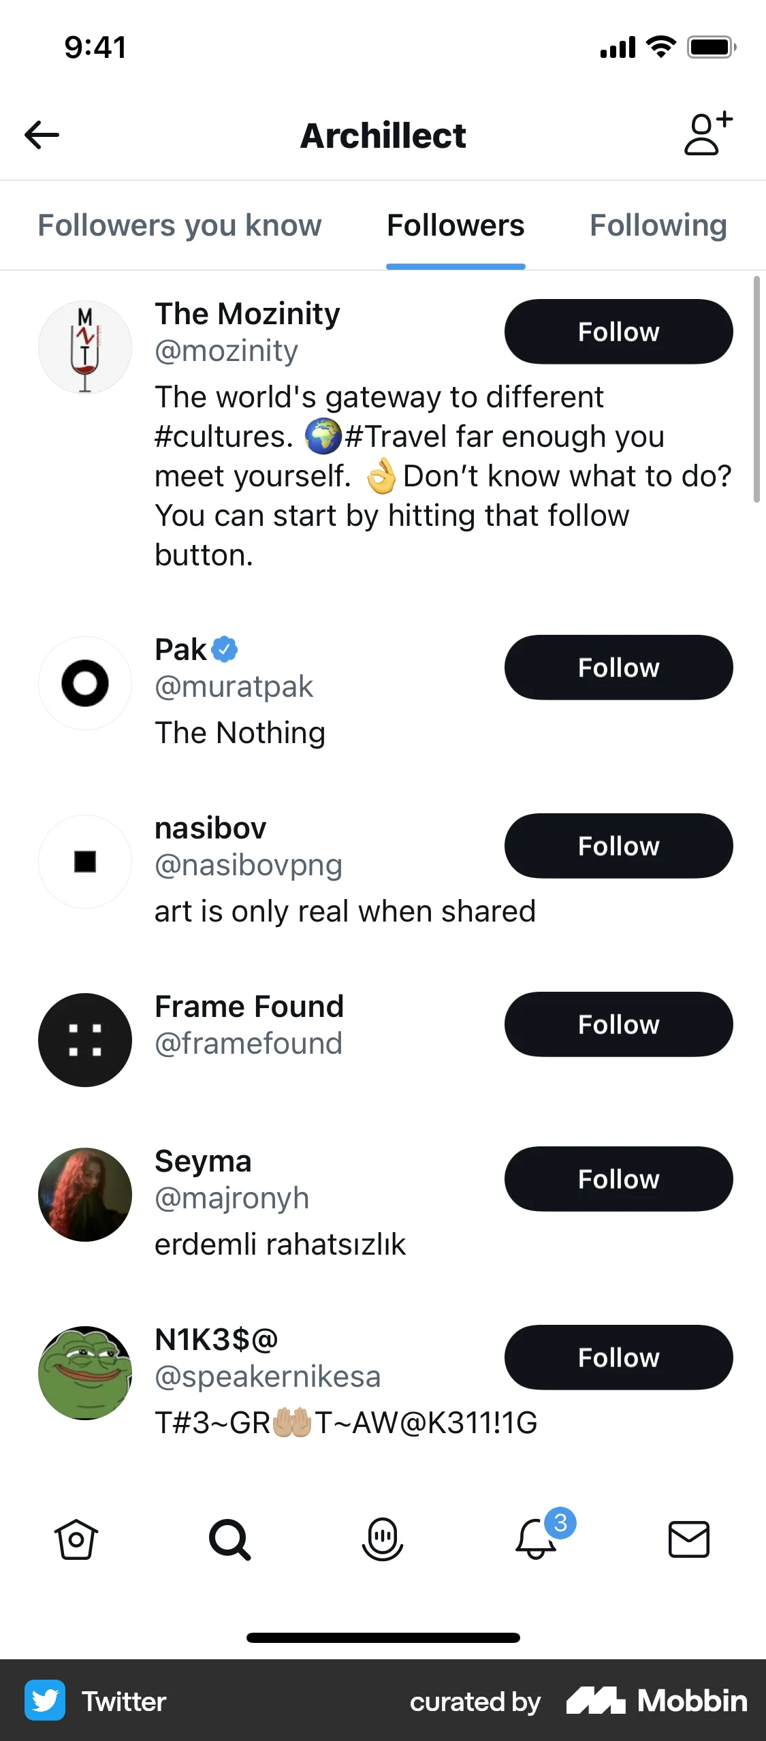Viewport: 766px width, 1741px height.
Task: Open Messages using the envelope icon
Action: tap(689, 1541)
